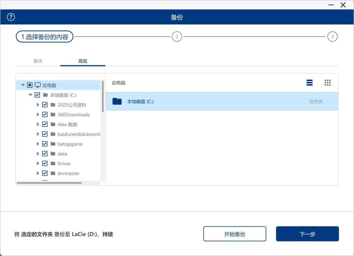Image resolution: width=354 pixels, height=256 pixels.
Task: Click the tree horizontal scrollbar thumb
Action: coord(49,183)
